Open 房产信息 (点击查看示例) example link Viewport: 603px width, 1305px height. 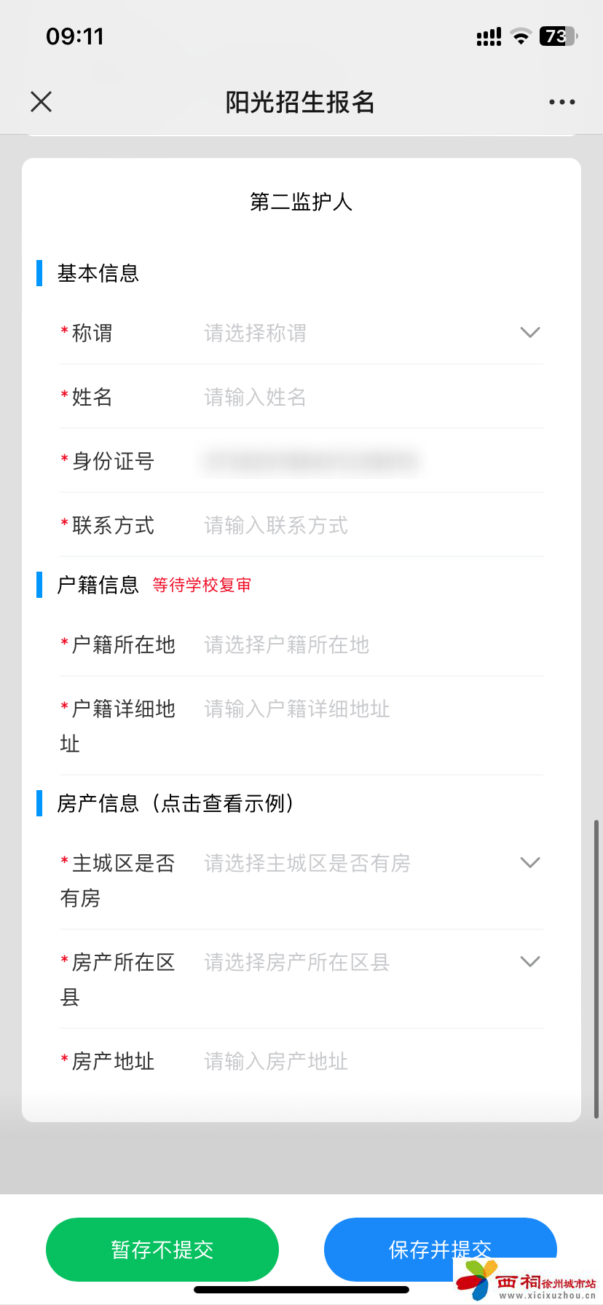[x=176, y=803]
